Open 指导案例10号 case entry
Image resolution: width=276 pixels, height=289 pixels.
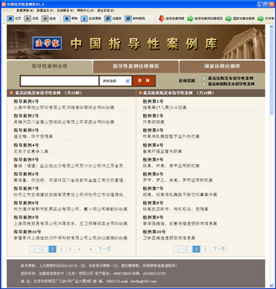(x=70, y=235)
